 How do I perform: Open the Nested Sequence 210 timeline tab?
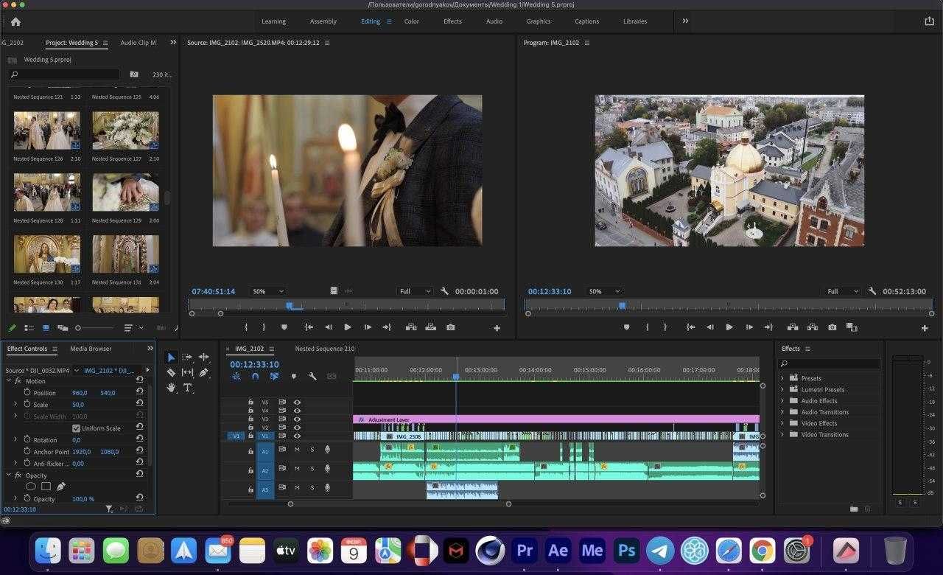click(x=325, y=349)
